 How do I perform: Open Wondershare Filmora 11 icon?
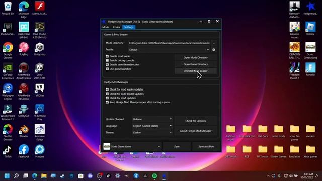tap(8, 112)
